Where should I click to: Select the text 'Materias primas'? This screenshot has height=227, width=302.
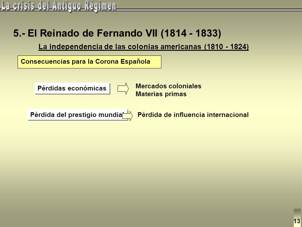[161, 94]
